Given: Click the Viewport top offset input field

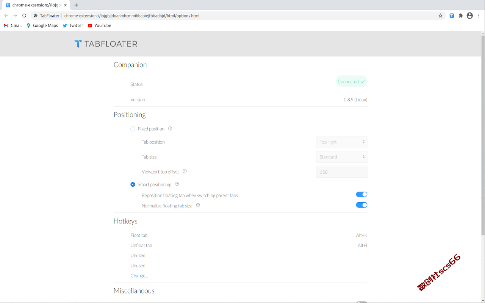Looking at the screenshot, I should click(342, 172).
